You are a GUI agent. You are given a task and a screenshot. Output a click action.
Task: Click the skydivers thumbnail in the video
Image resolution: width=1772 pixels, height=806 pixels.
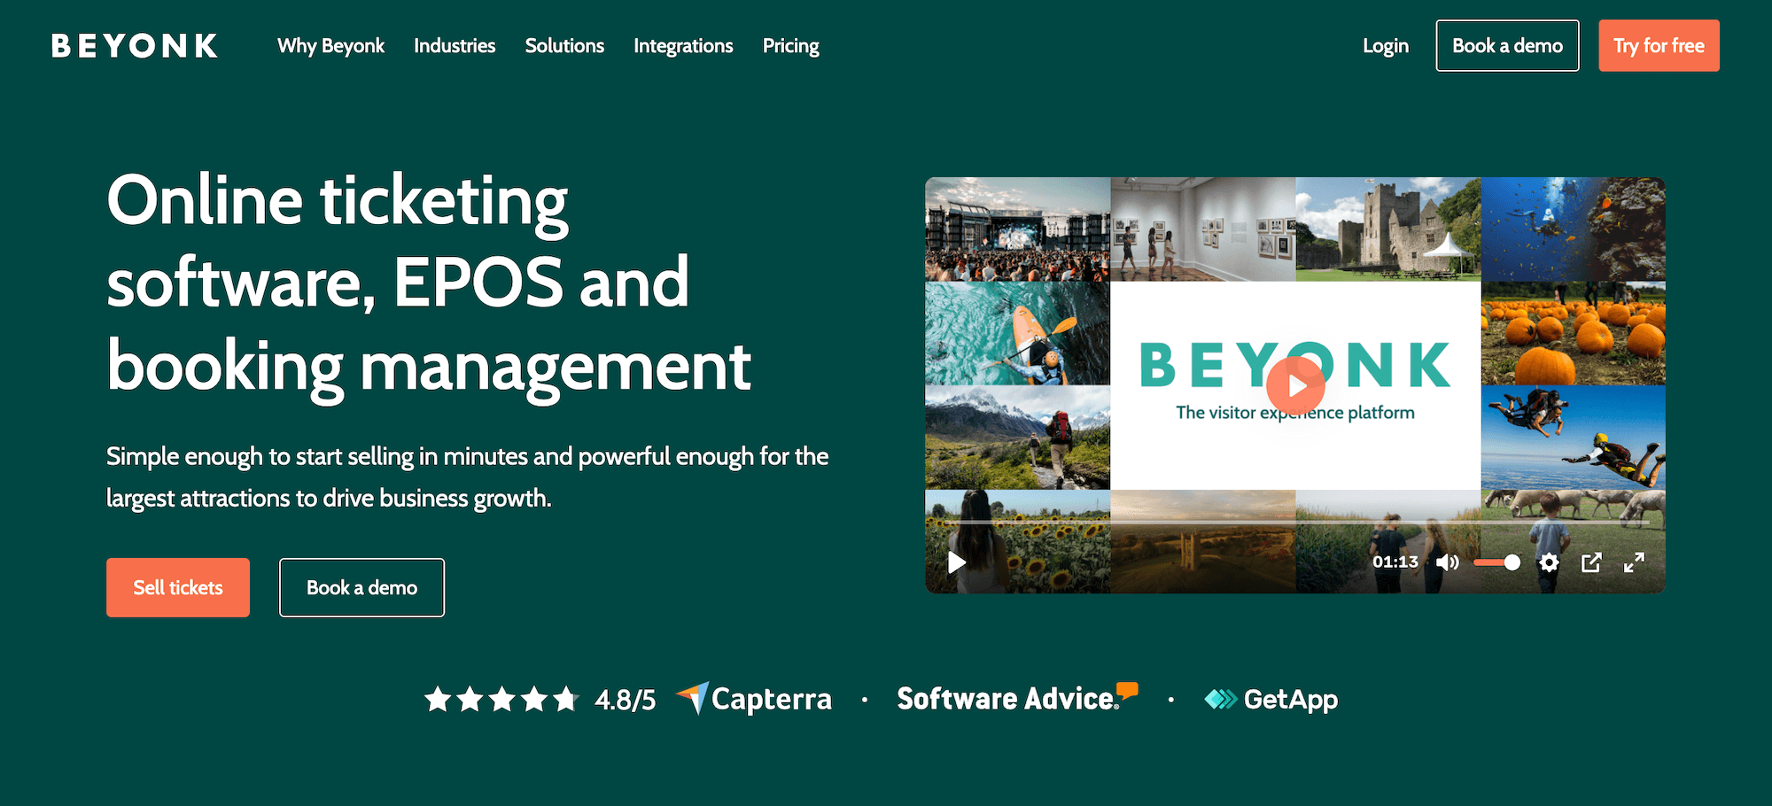pos(1573,438)
